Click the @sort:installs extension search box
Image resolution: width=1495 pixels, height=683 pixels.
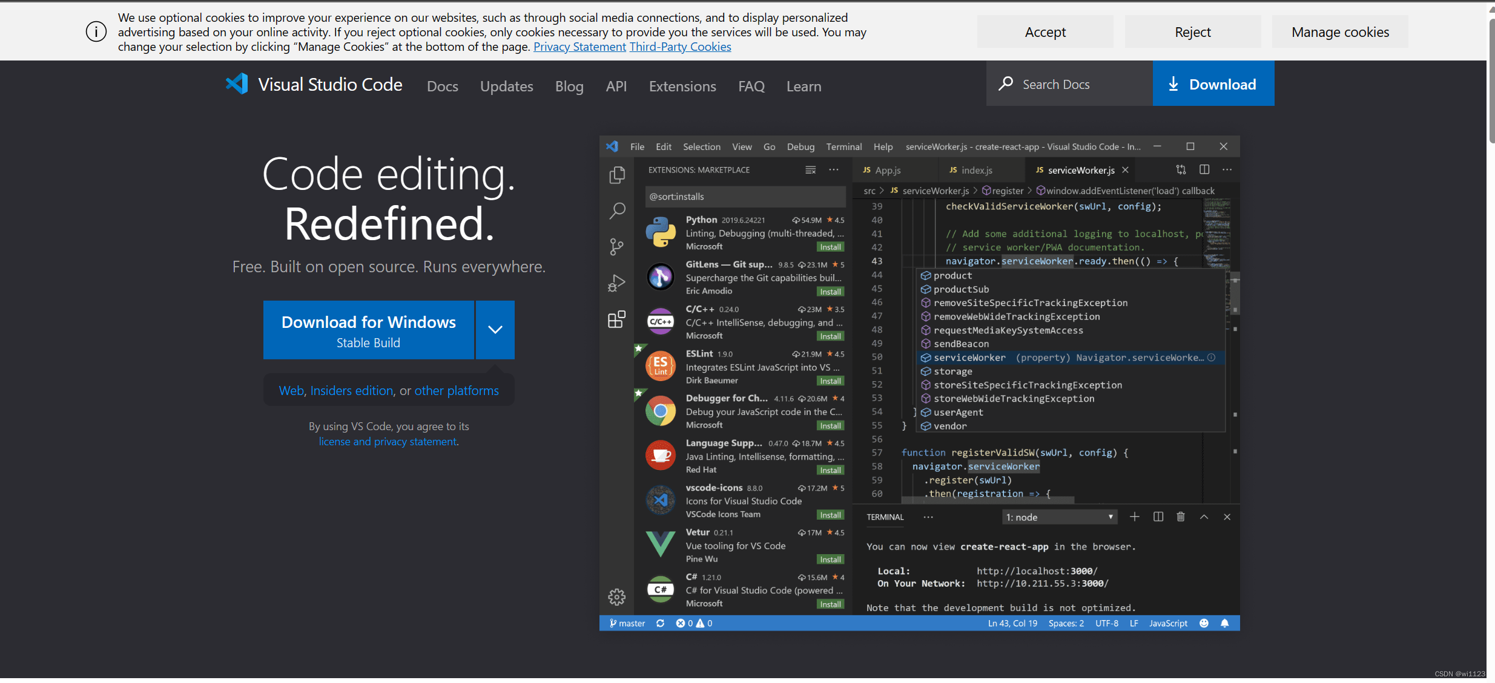745,197
